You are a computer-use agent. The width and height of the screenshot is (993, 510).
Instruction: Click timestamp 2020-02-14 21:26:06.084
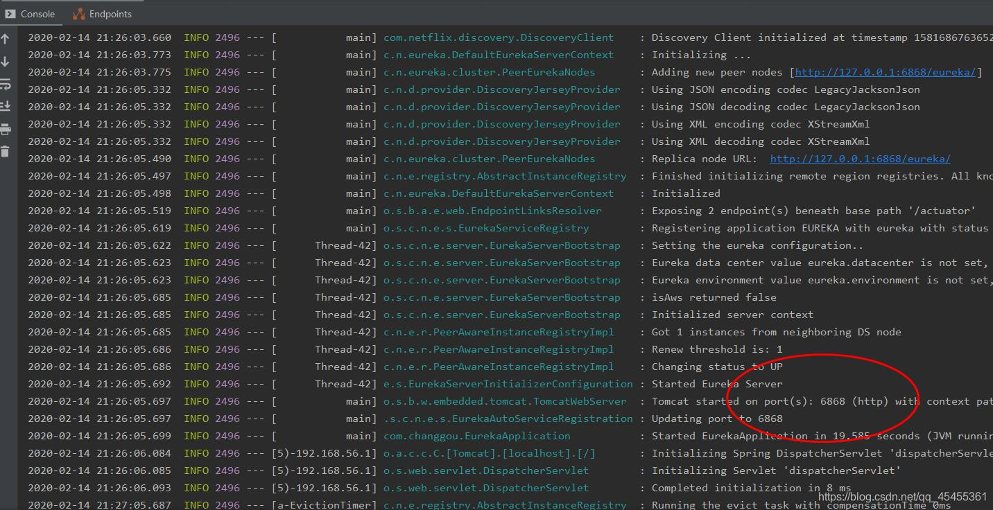tap(99, 453)
